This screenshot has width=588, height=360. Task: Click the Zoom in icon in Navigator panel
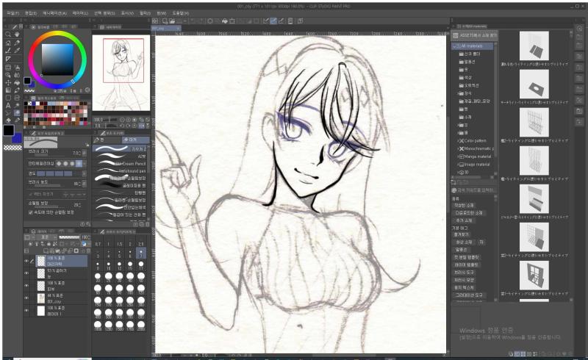128,120
